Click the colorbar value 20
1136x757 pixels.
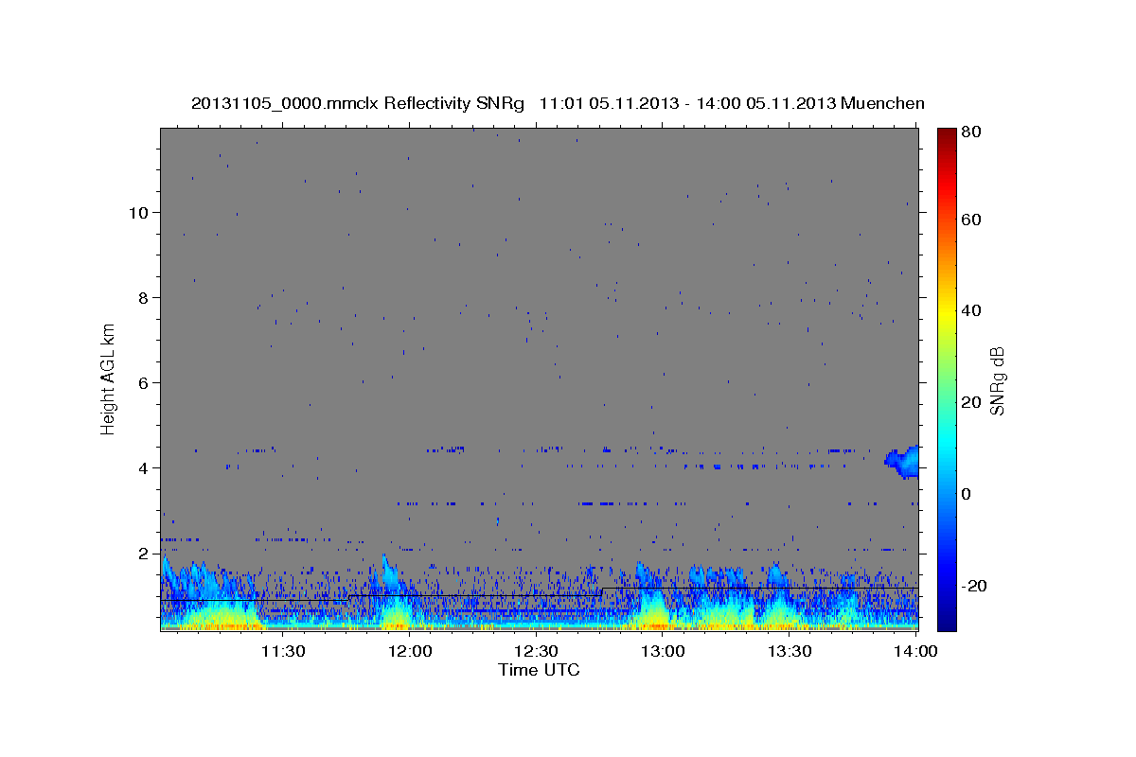coord(970,402)
